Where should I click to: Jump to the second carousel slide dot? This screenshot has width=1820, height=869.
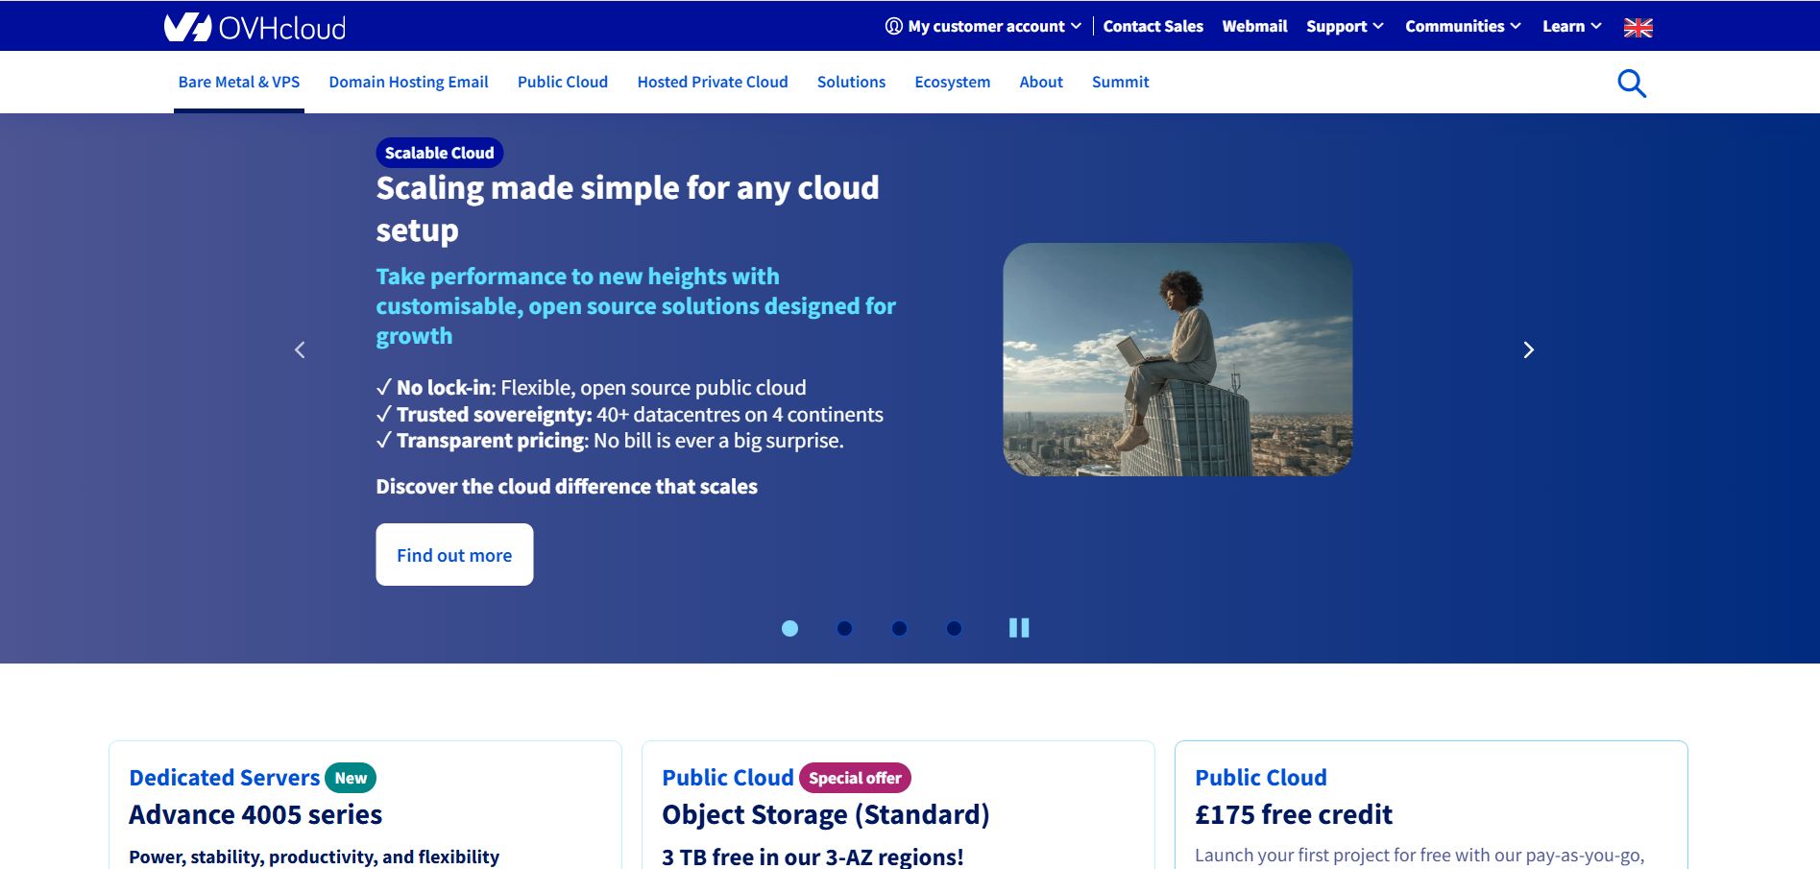click(844, 627)
